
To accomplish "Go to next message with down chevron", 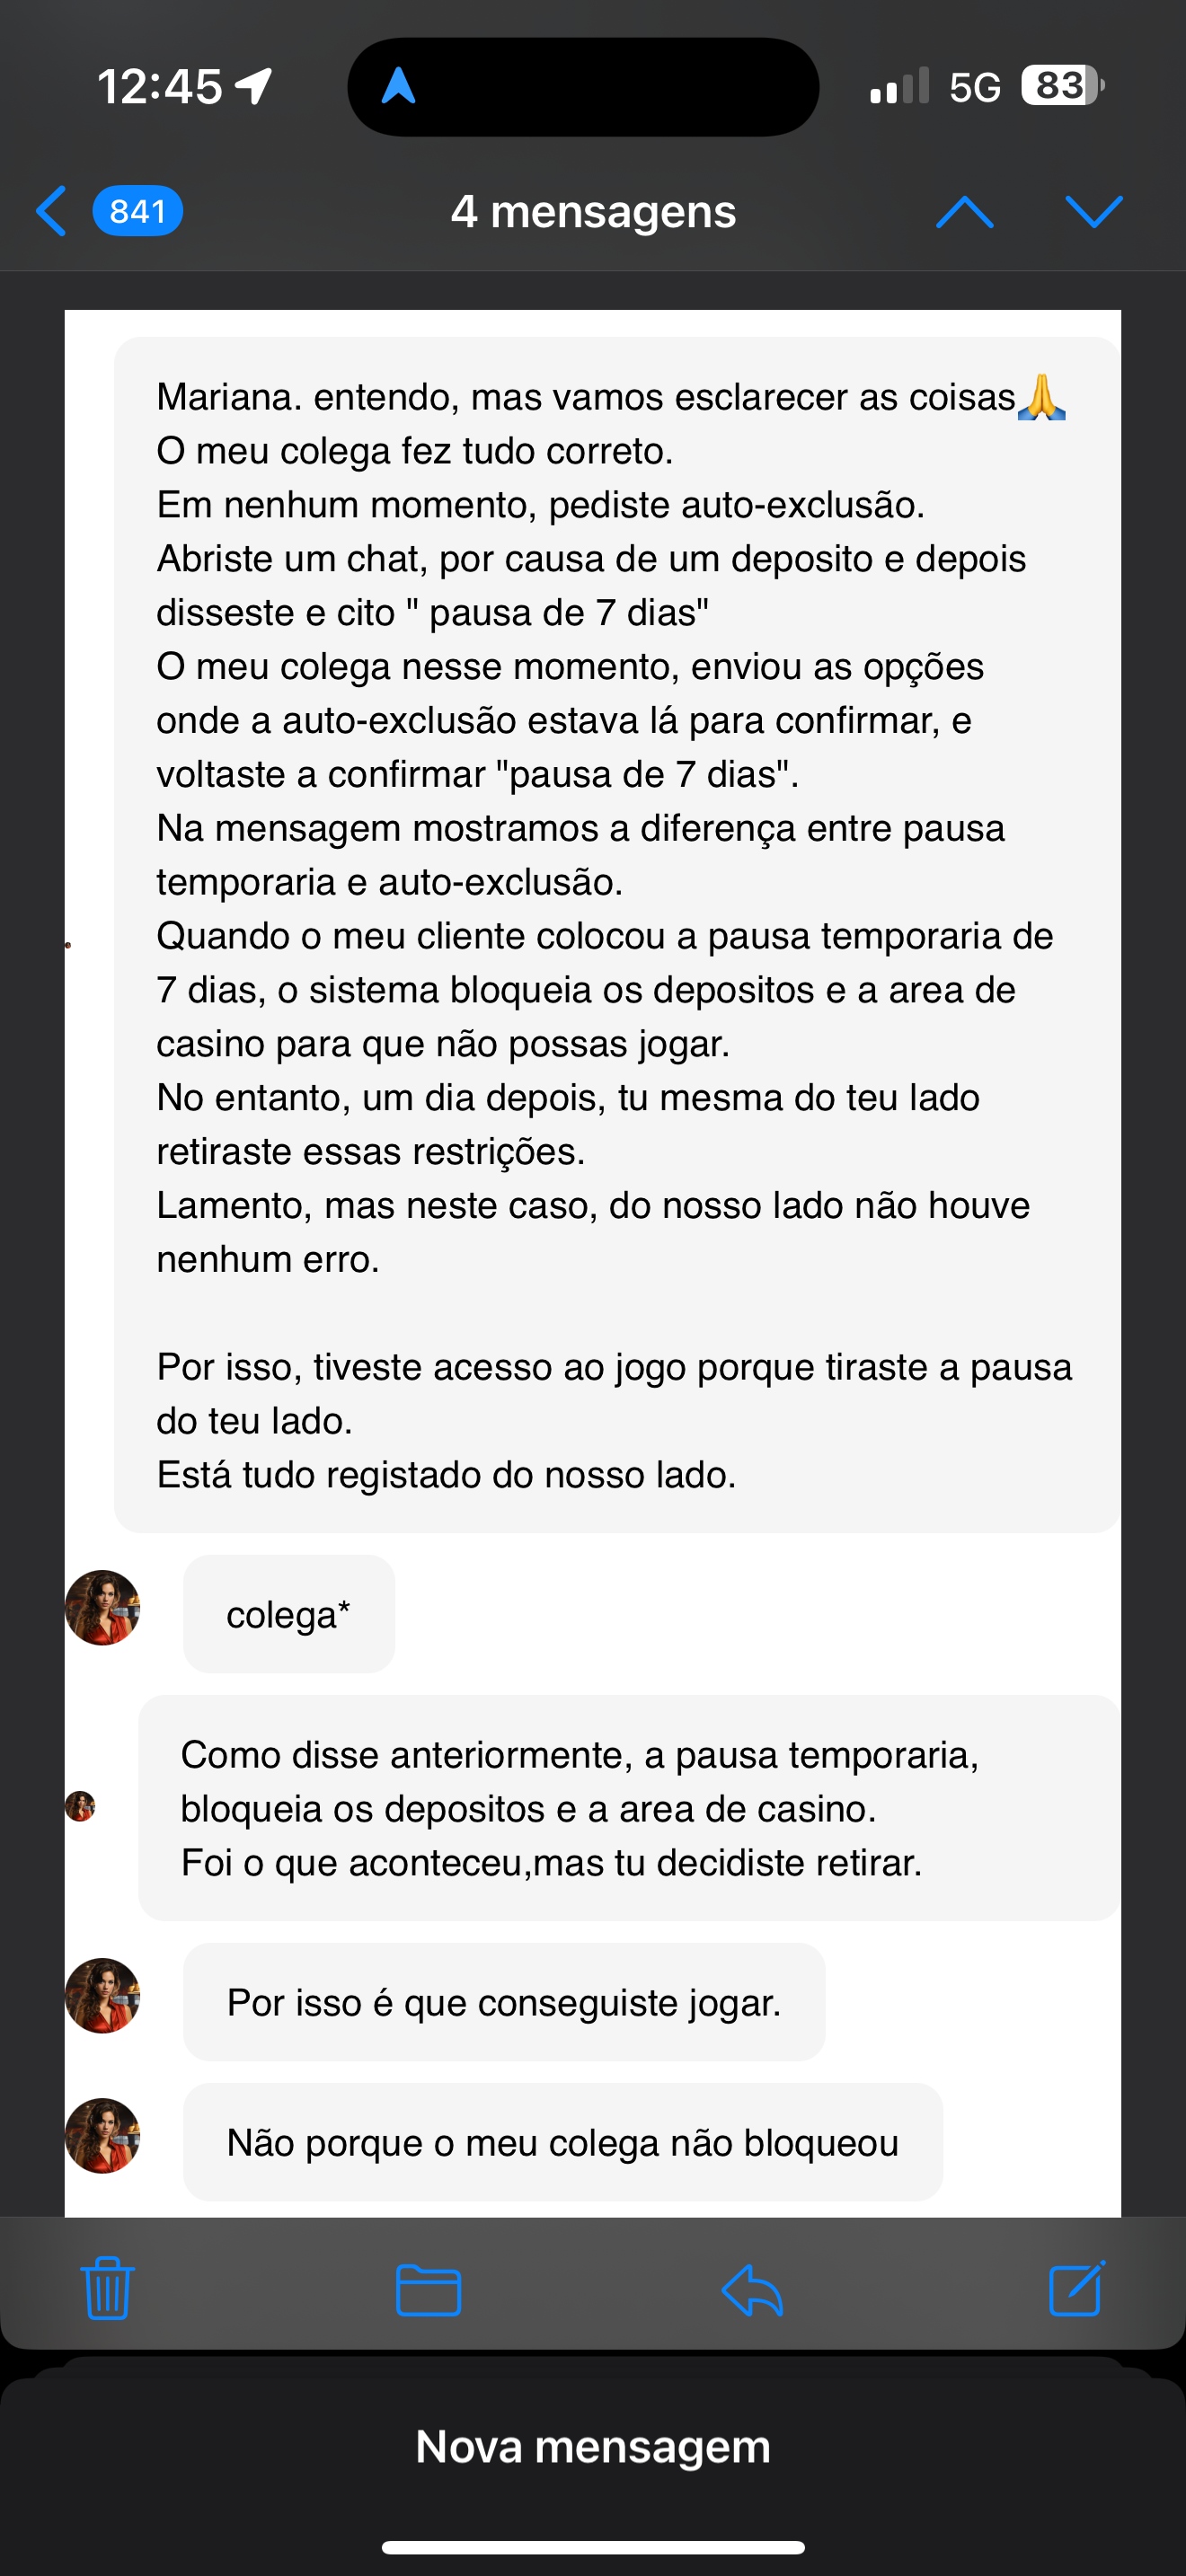I will tap(1094, 211).
